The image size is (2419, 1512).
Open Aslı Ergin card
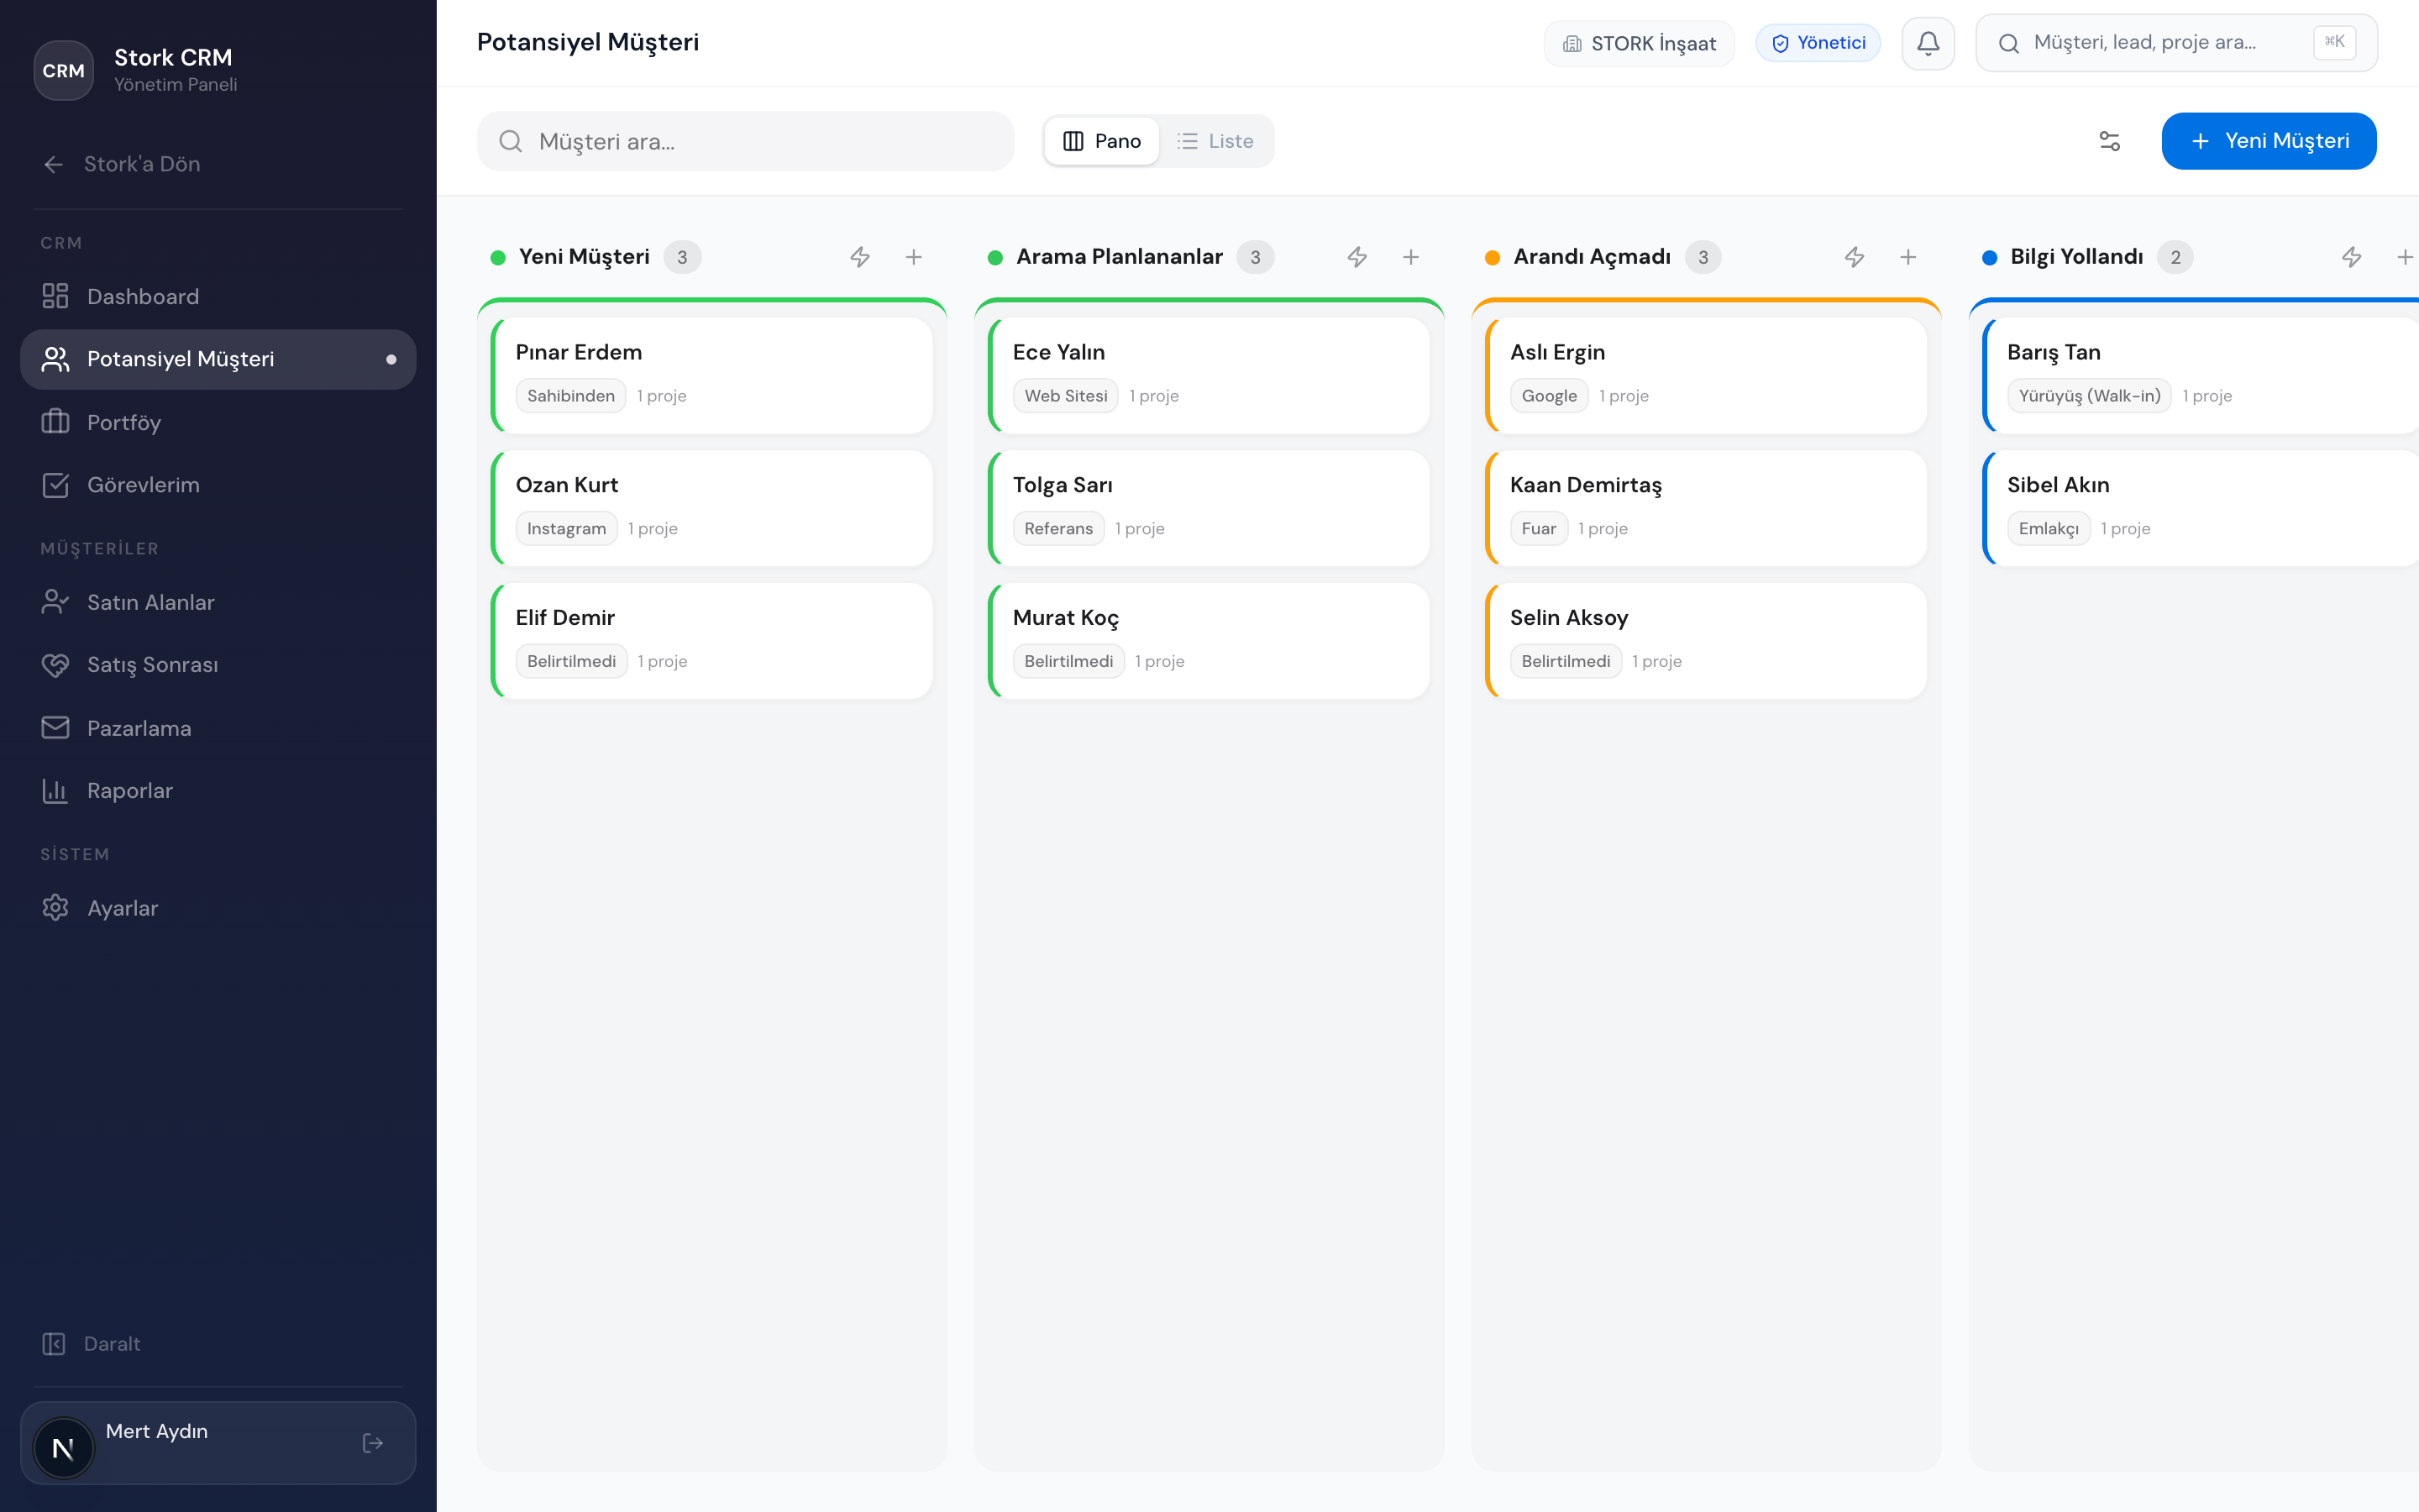[1706, 375]
